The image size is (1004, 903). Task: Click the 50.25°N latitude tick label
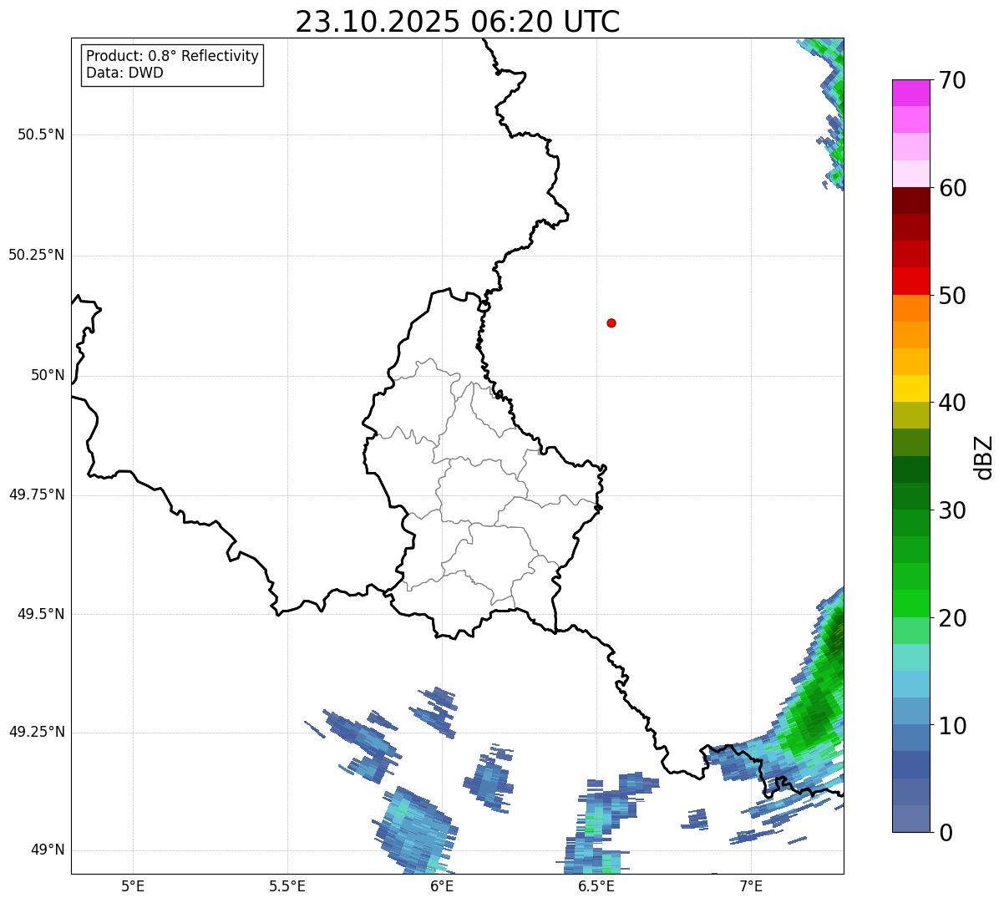coord(36,255)
